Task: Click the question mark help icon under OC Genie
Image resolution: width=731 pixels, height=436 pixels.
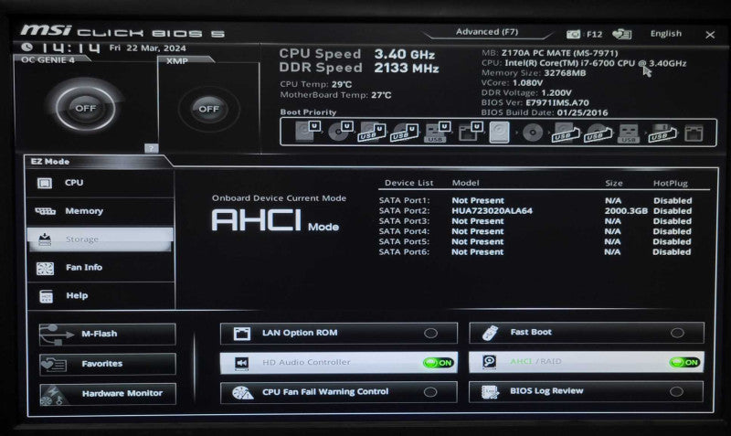Action: tap(151, 148)
